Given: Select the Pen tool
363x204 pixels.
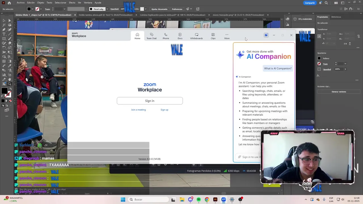Looking at the screenshot, I should (x=4, y=29).
